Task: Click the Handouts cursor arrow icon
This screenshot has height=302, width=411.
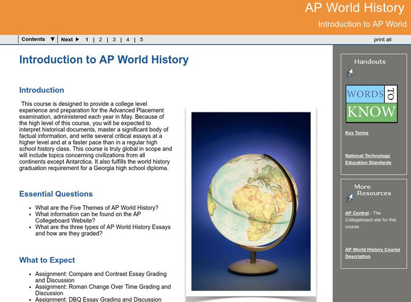Action: [350, 72]
